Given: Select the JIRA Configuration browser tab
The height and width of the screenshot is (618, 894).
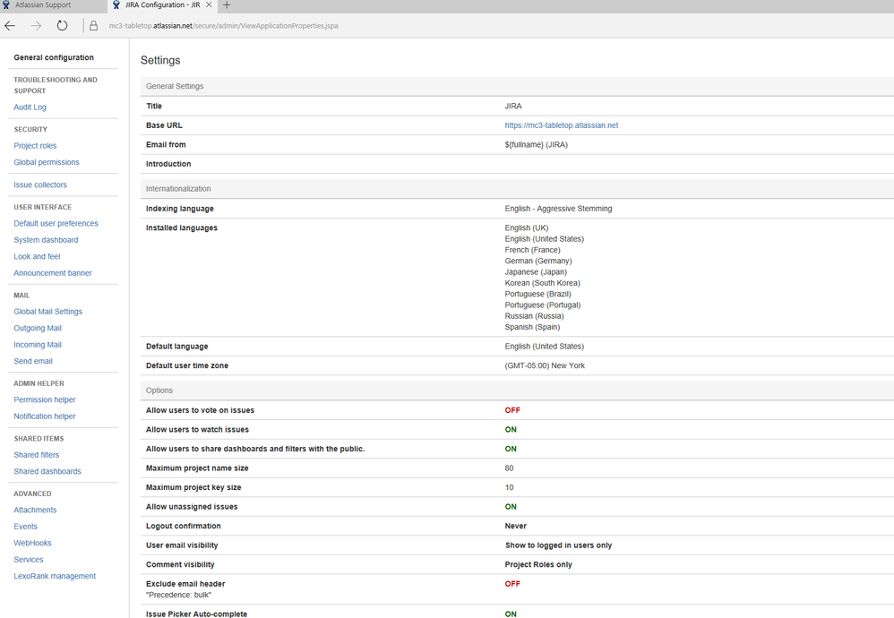Looking at the screenshot, I should [x=162, y=5].
